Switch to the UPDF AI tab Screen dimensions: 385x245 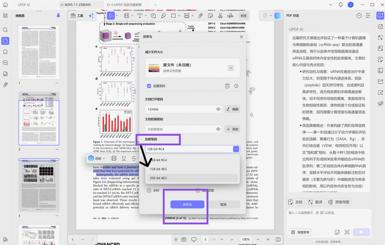(24, 5)
